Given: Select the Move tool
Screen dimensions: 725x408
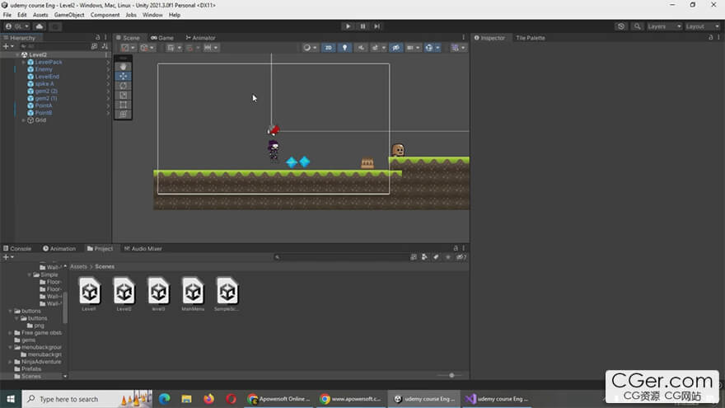Looking at the screenshot, I should point(123,76).
